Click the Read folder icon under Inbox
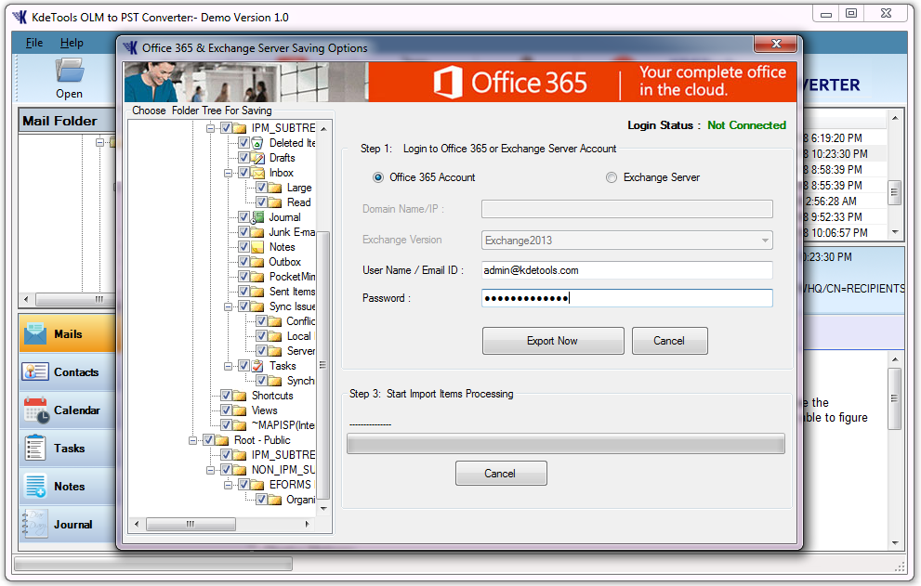The width and height of the screenshot is (921, 586). coord(275,202)
